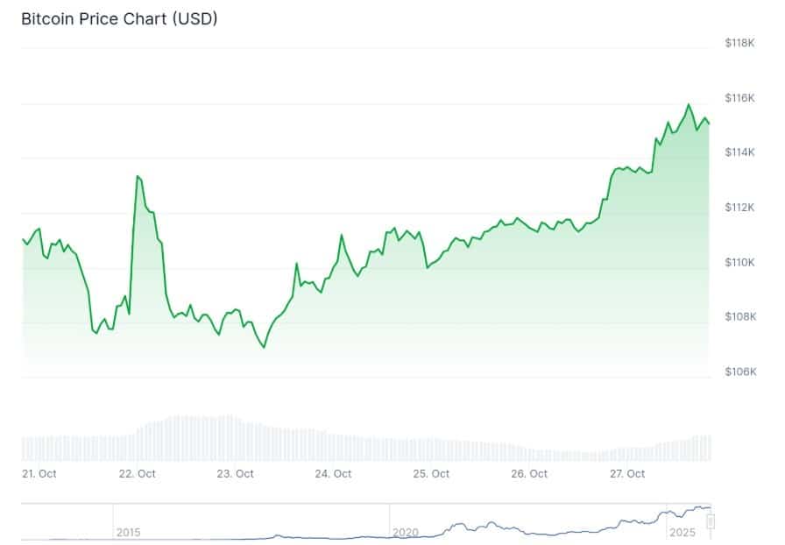Select the 25. Oct date label
This screenshot has height=545, width=785.
[x=431, y=473]
